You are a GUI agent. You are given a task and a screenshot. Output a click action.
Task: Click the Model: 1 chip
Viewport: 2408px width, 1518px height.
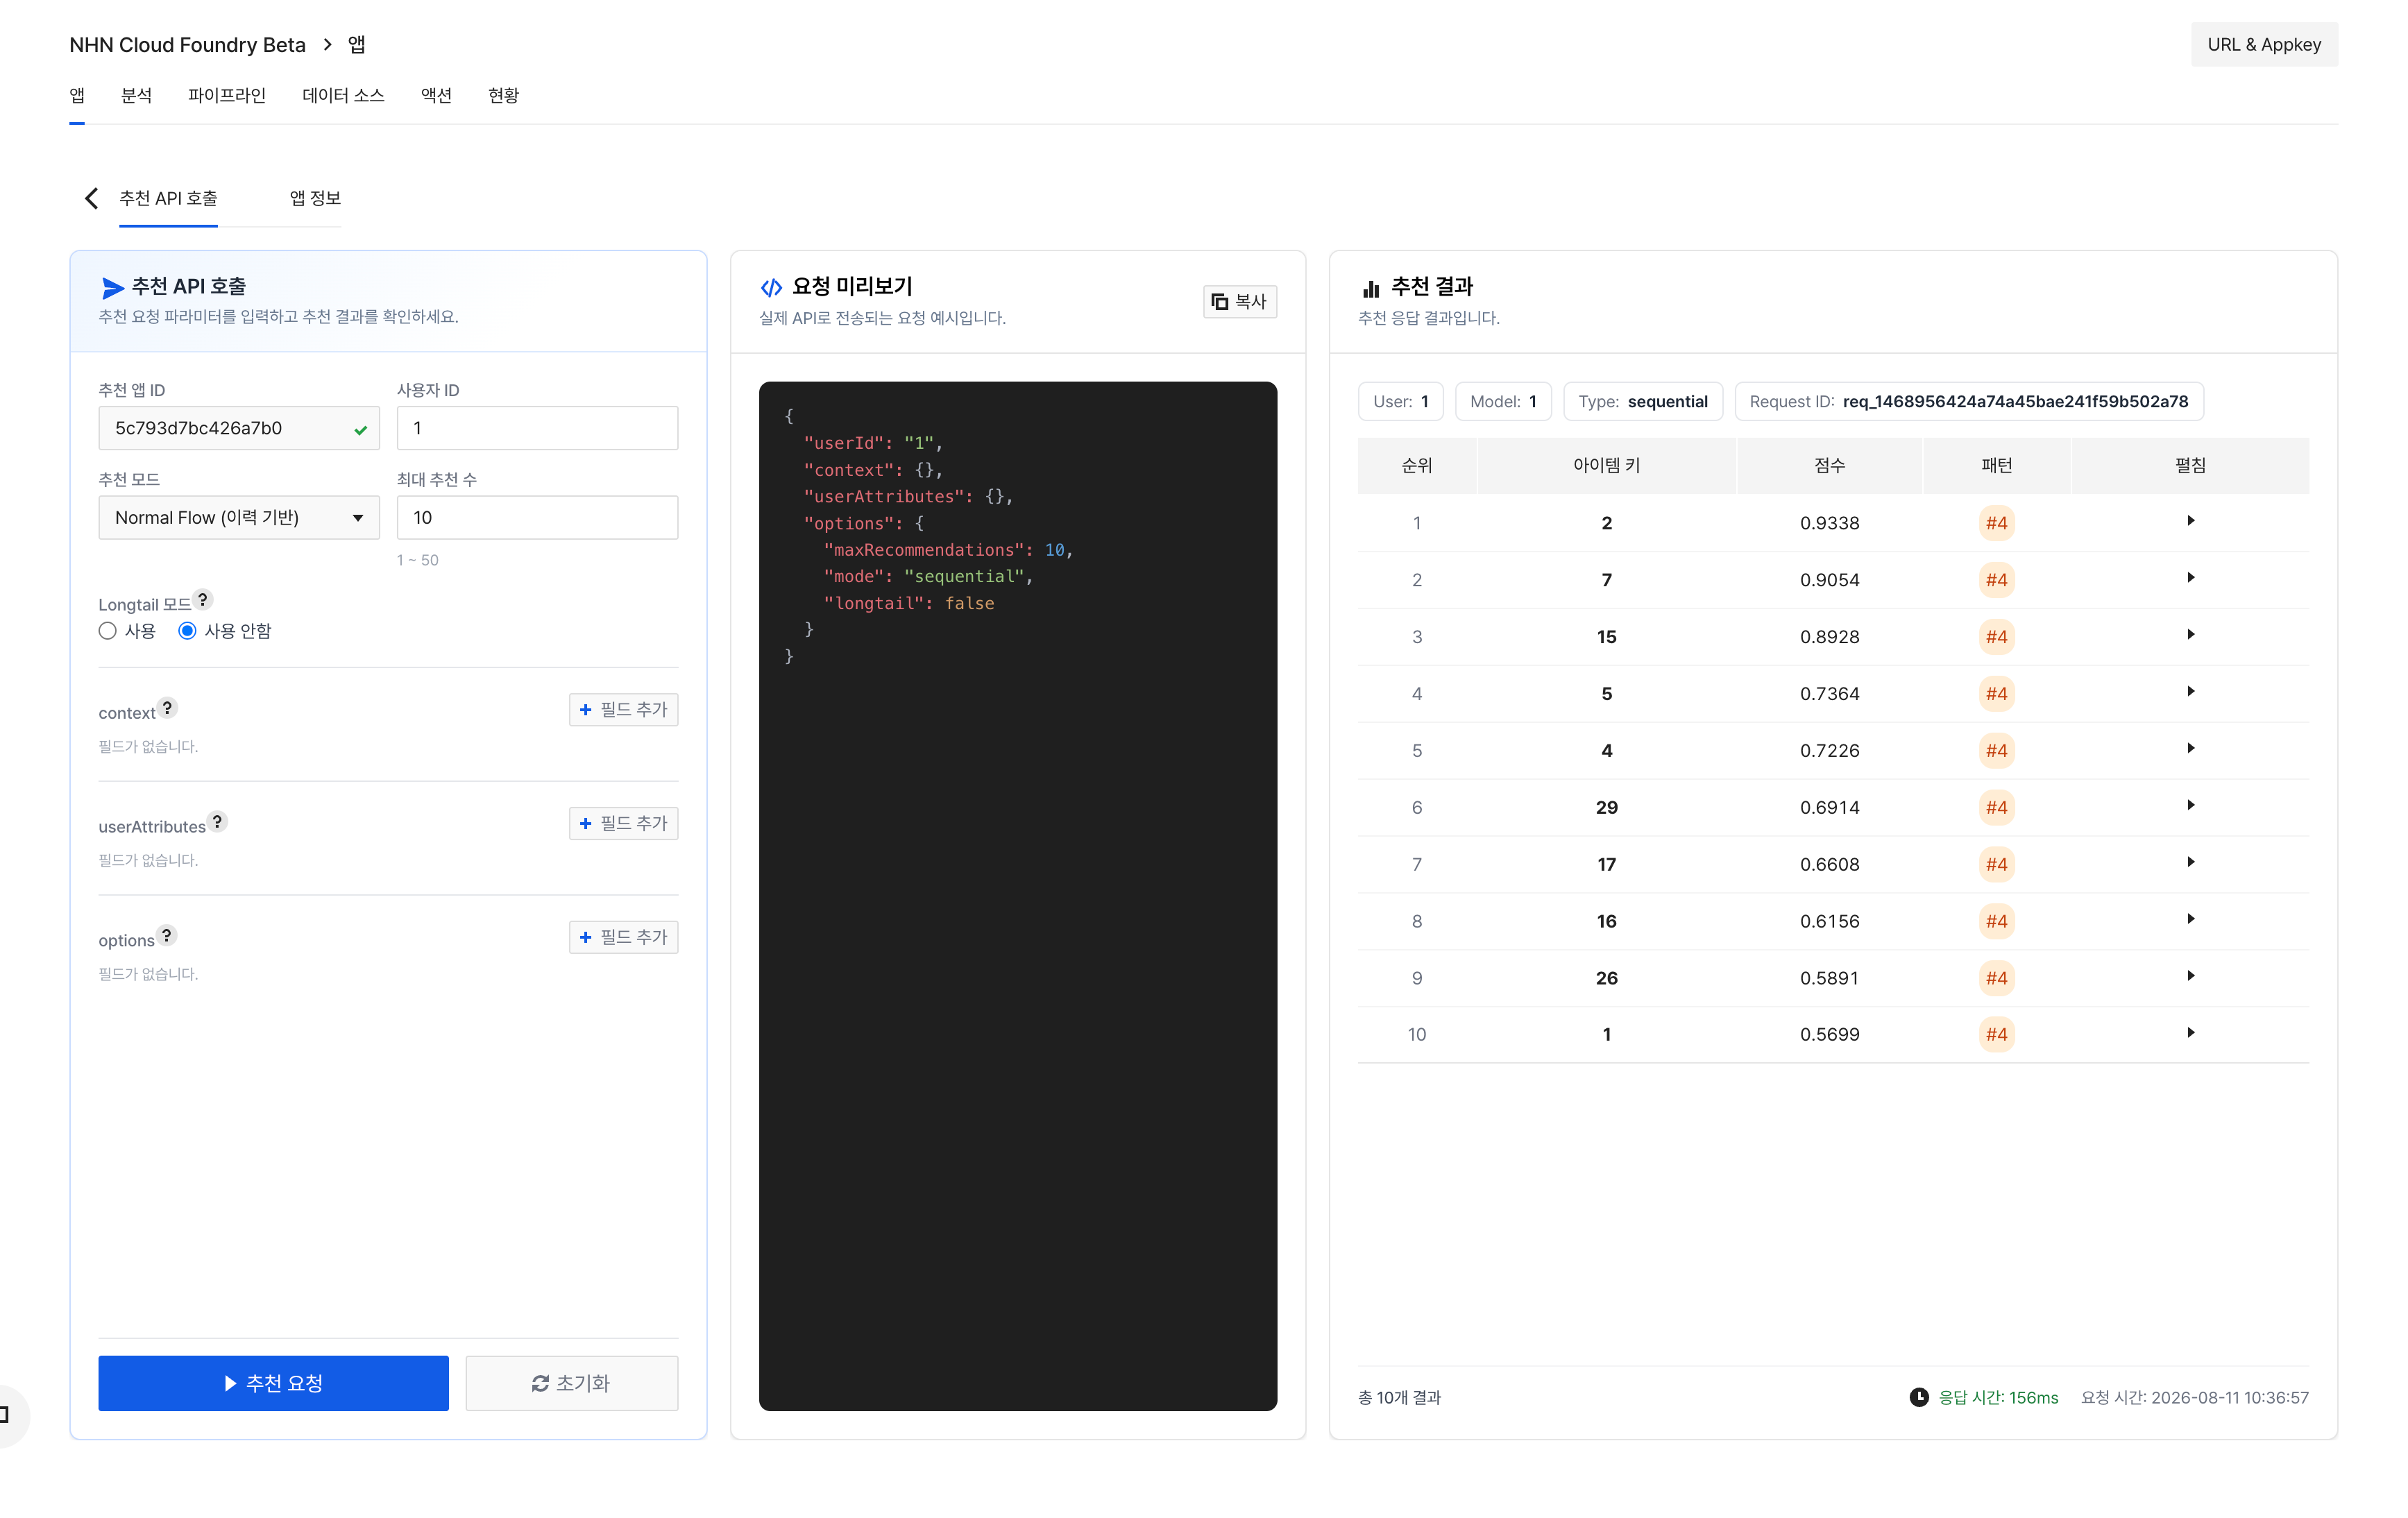[x=1503, y=401]
